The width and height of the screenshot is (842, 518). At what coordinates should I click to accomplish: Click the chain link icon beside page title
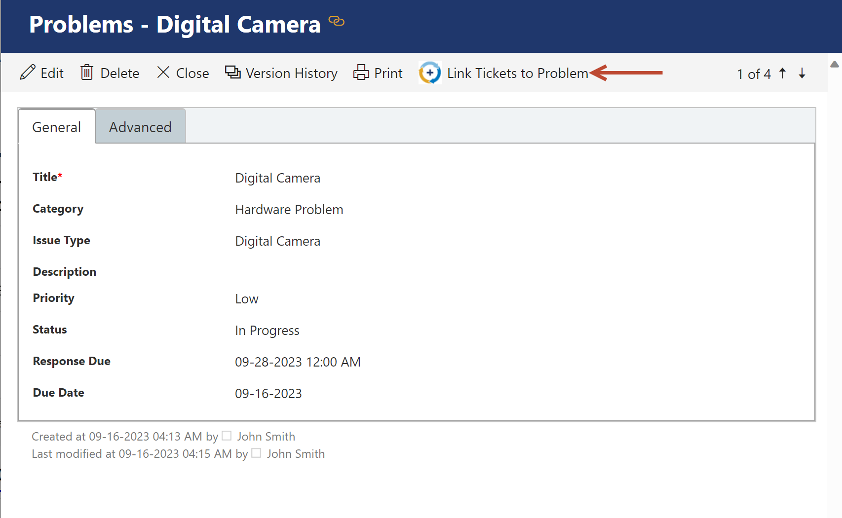[337, 21]
